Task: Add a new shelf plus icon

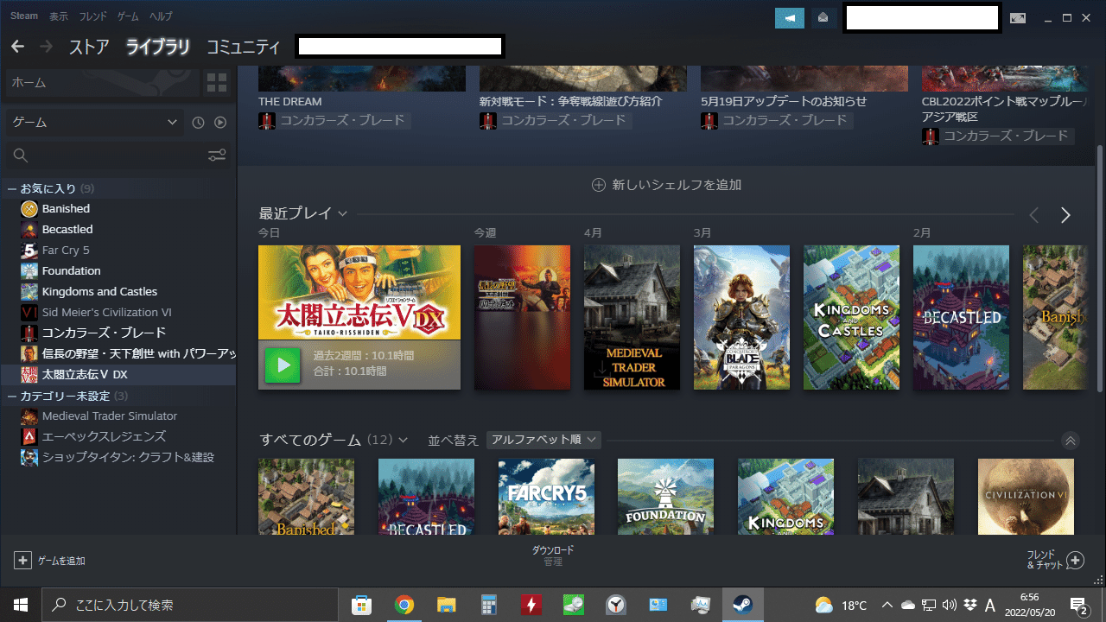Action: (598, 185)
